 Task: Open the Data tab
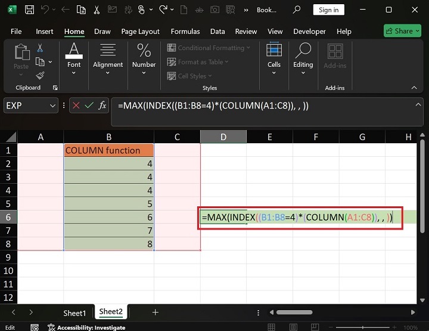click(x=217, y=32)
